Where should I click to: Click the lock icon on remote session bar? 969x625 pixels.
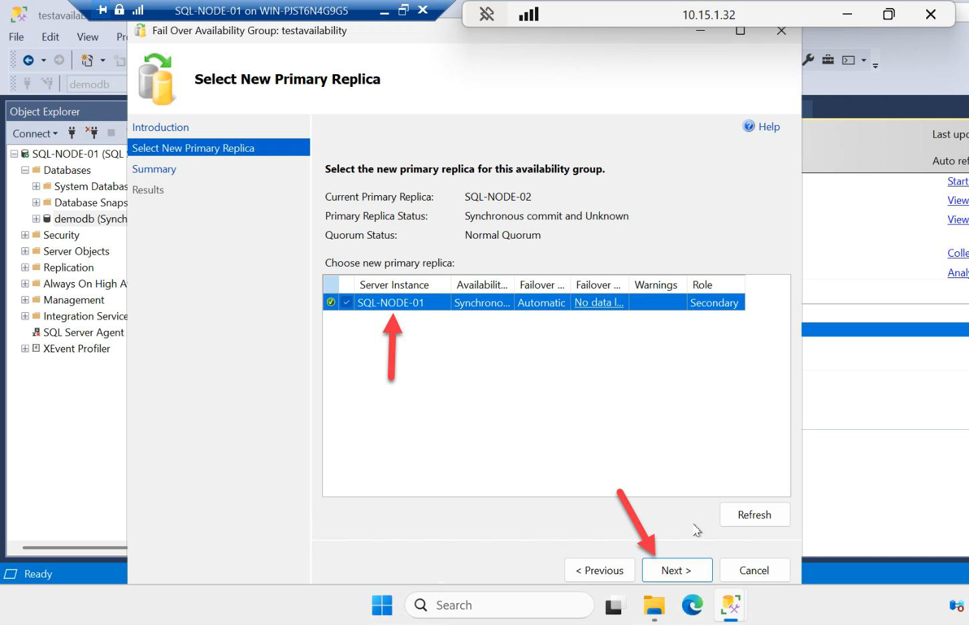coord(119,9)
